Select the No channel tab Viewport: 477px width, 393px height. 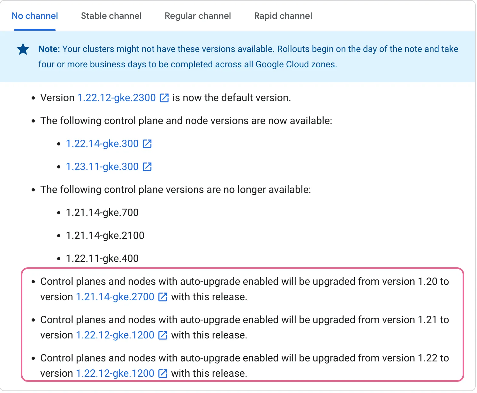click(35, 16)
